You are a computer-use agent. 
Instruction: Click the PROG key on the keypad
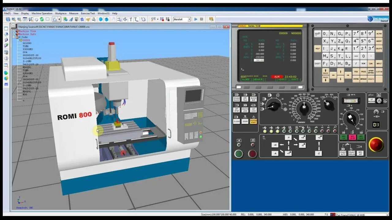[363, 71]
